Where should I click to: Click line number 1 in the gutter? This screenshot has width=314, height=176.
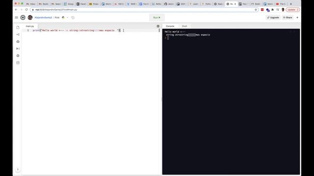point(28,30)
